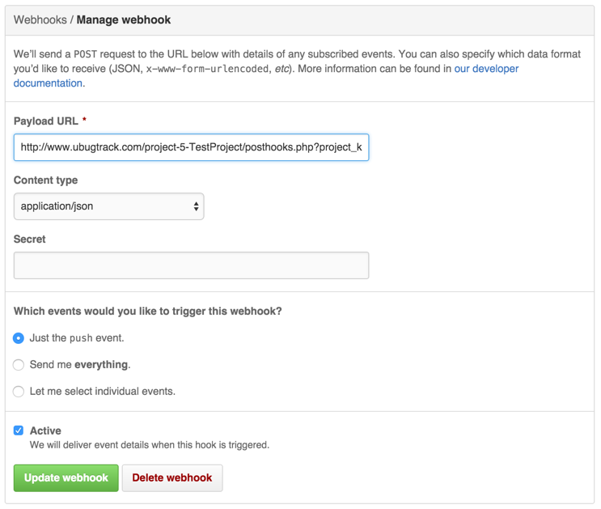Choose the 'Send me everything' radio option
The image size is (601, 509).
[19, 365]
